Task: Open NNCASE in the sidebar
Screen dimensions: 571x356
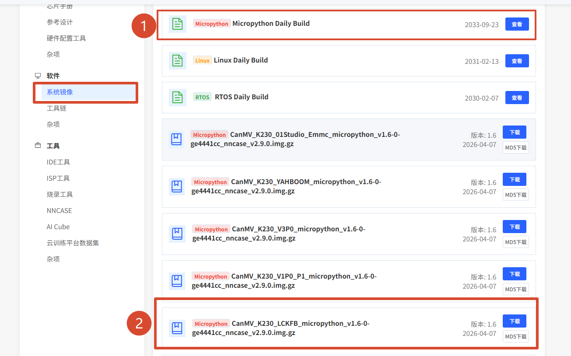Action: coord(60,211)
